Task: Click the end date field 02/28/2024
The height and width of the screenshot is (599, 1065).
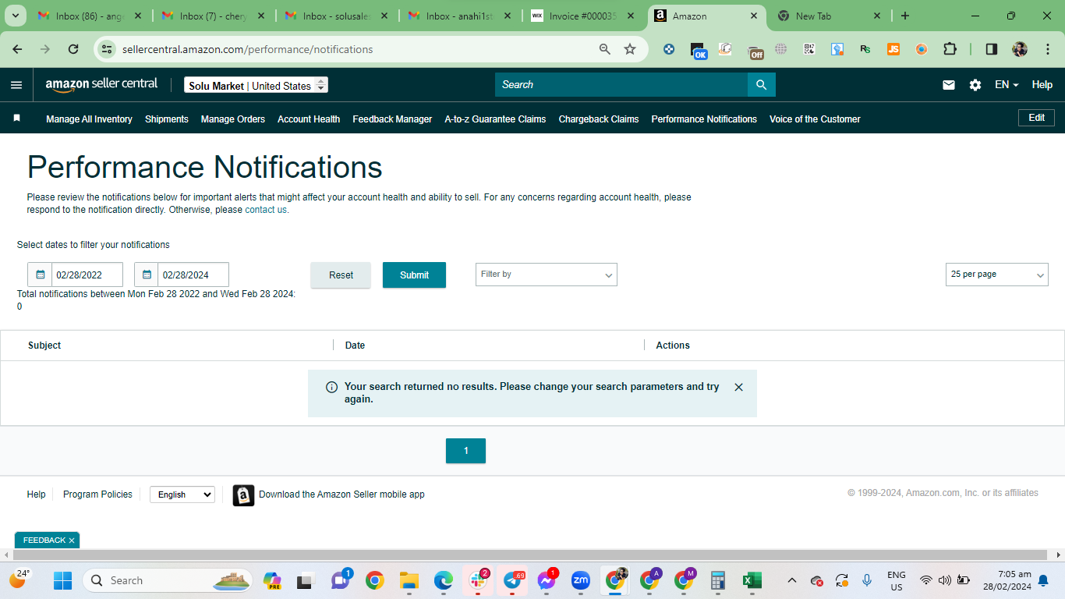Action: [x=193, y=275]
